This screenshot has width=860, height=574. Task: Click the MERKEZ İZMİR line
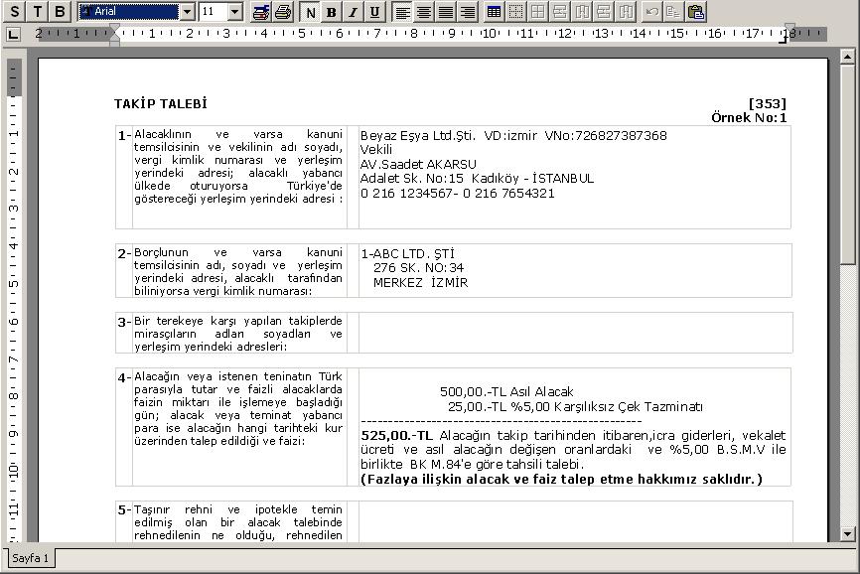coord(421,282)
